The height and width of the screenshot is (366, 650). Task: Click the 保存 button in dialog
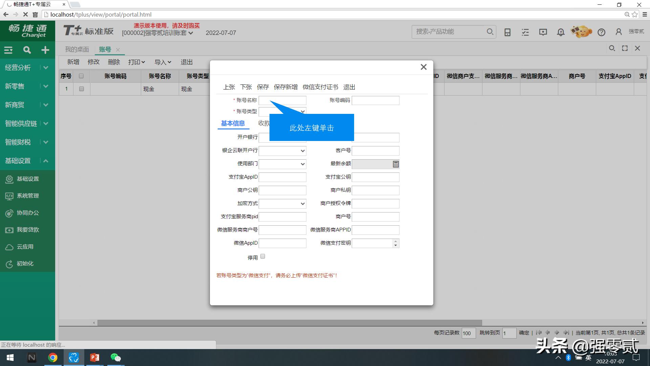(263, 87)
